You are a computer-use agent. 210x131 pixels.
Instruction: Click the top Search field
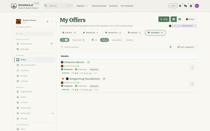point(58,6)
